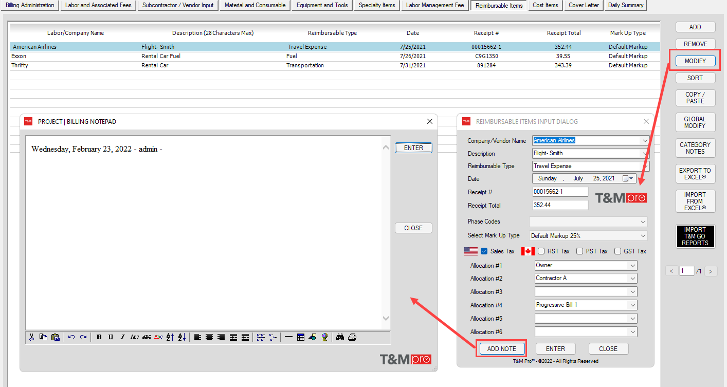727x387 pixels.
Task: Click the red ABC font color icon
Action: point(158,337)
